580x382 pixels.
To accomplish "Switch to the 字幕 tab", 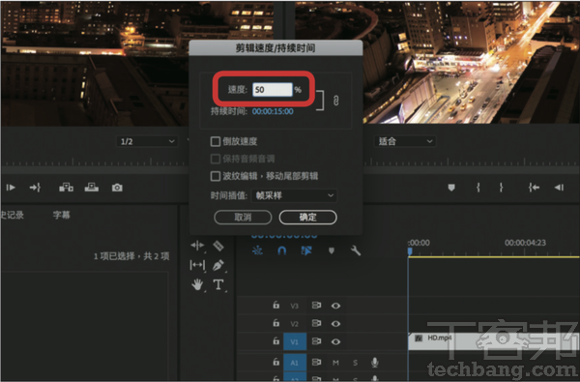I will pyautogui.click(x=61, y=215).
